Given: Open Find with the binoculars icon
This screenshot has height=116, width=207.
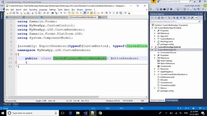Looking at the screenshot, I should (52, 13).
